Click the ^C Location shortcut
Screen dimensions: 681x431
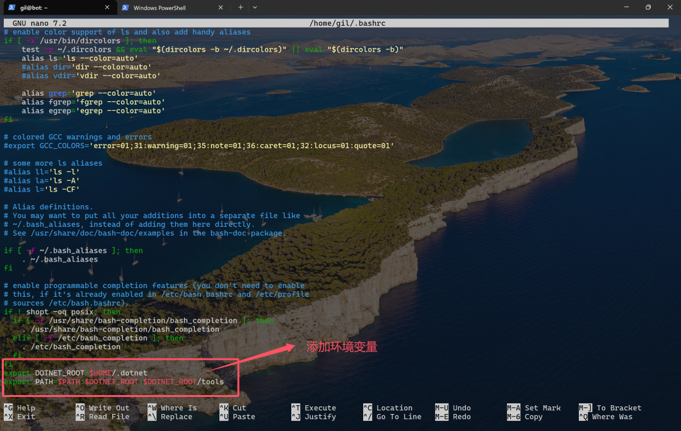tap(388, 408)
